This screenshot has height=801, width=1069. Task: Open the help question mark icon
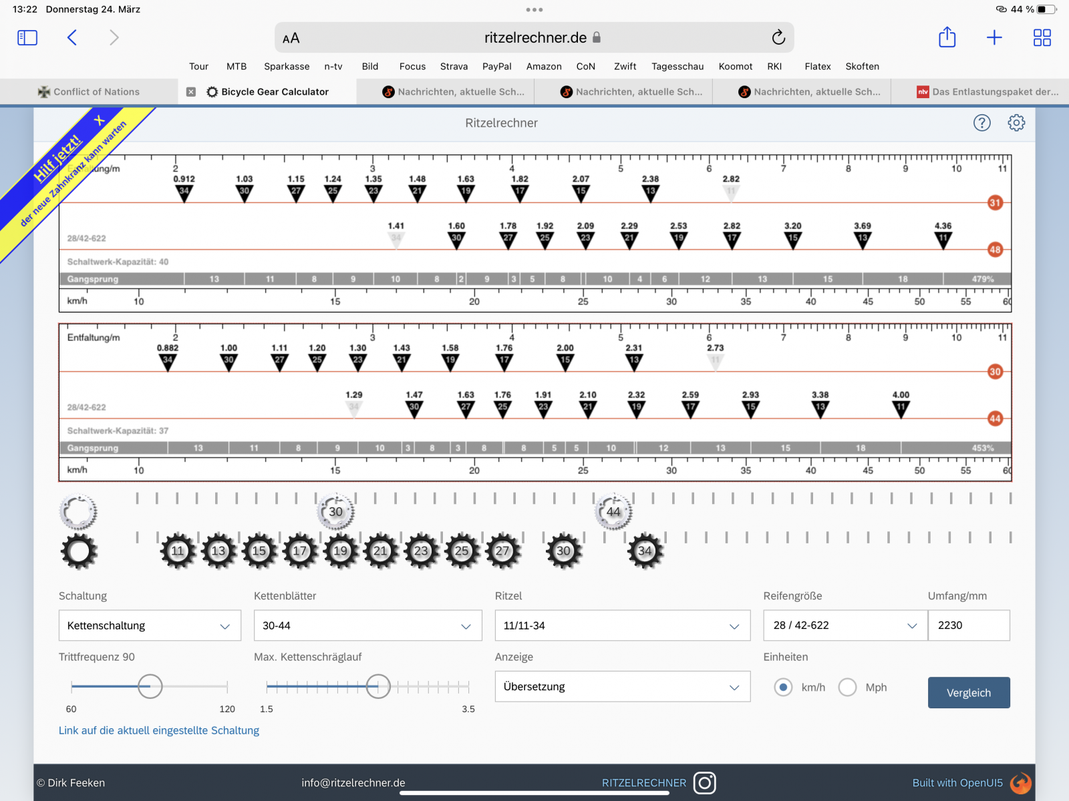[982, 123]
